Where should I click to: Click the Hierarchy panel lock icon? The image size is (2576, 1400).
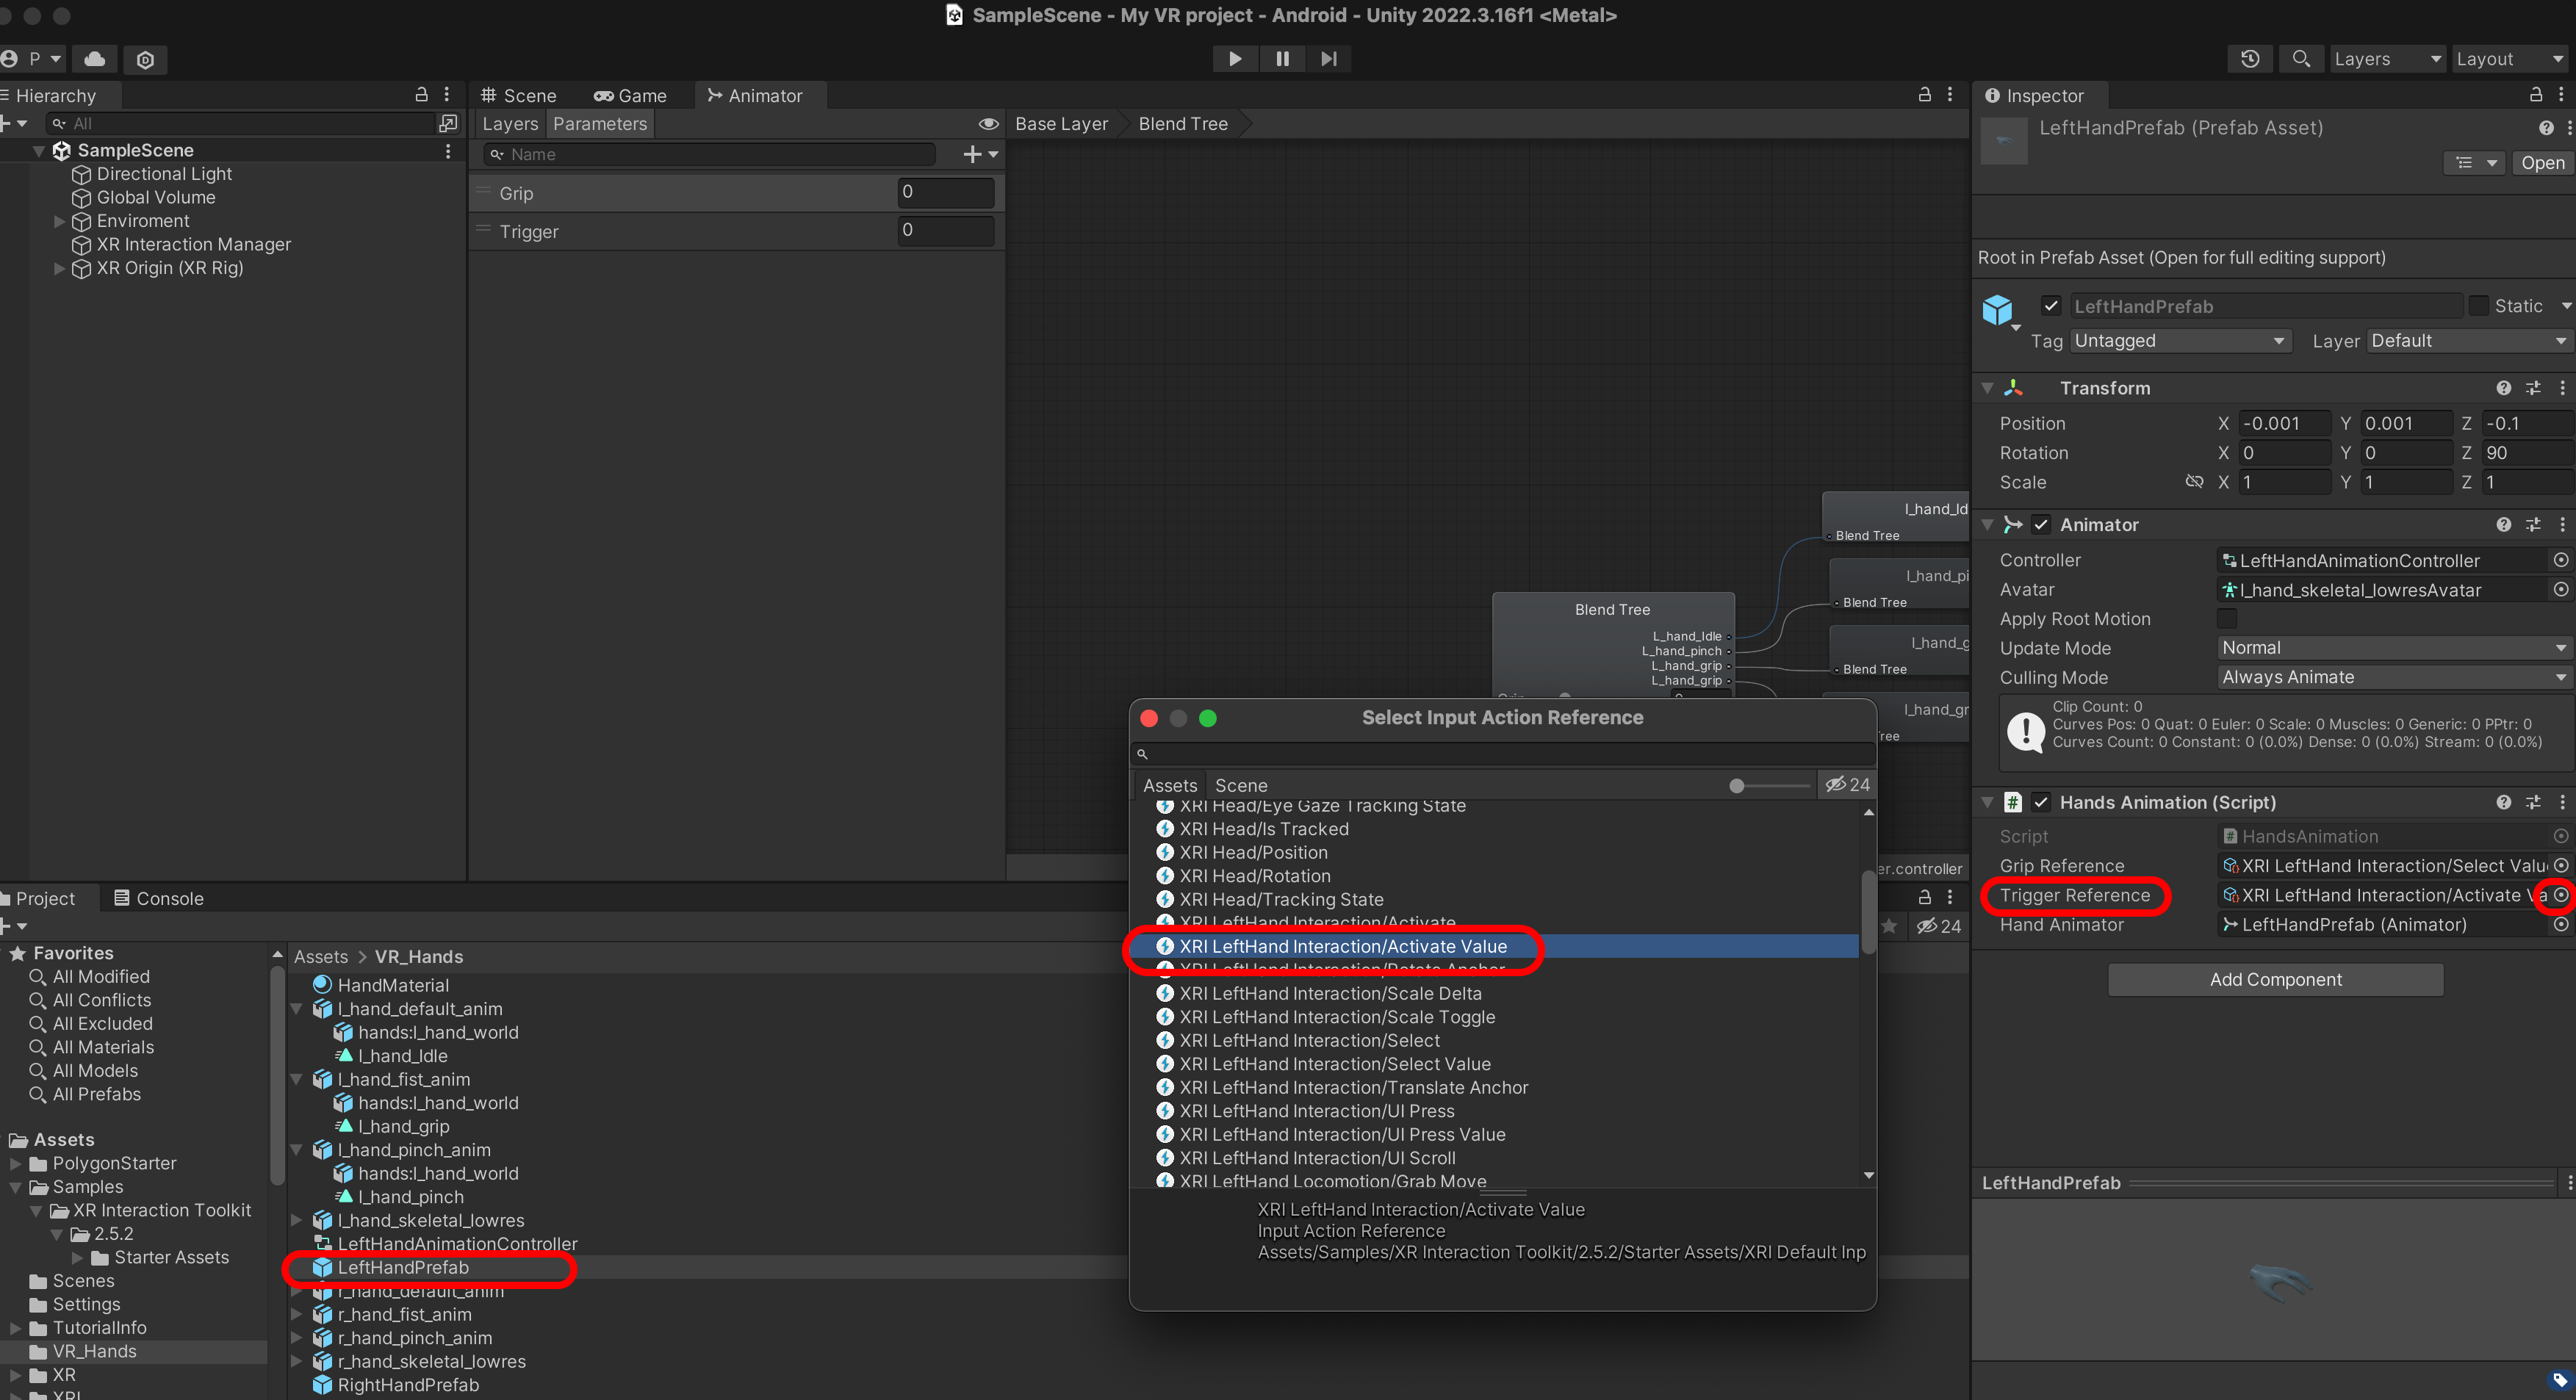pos(422,94)
